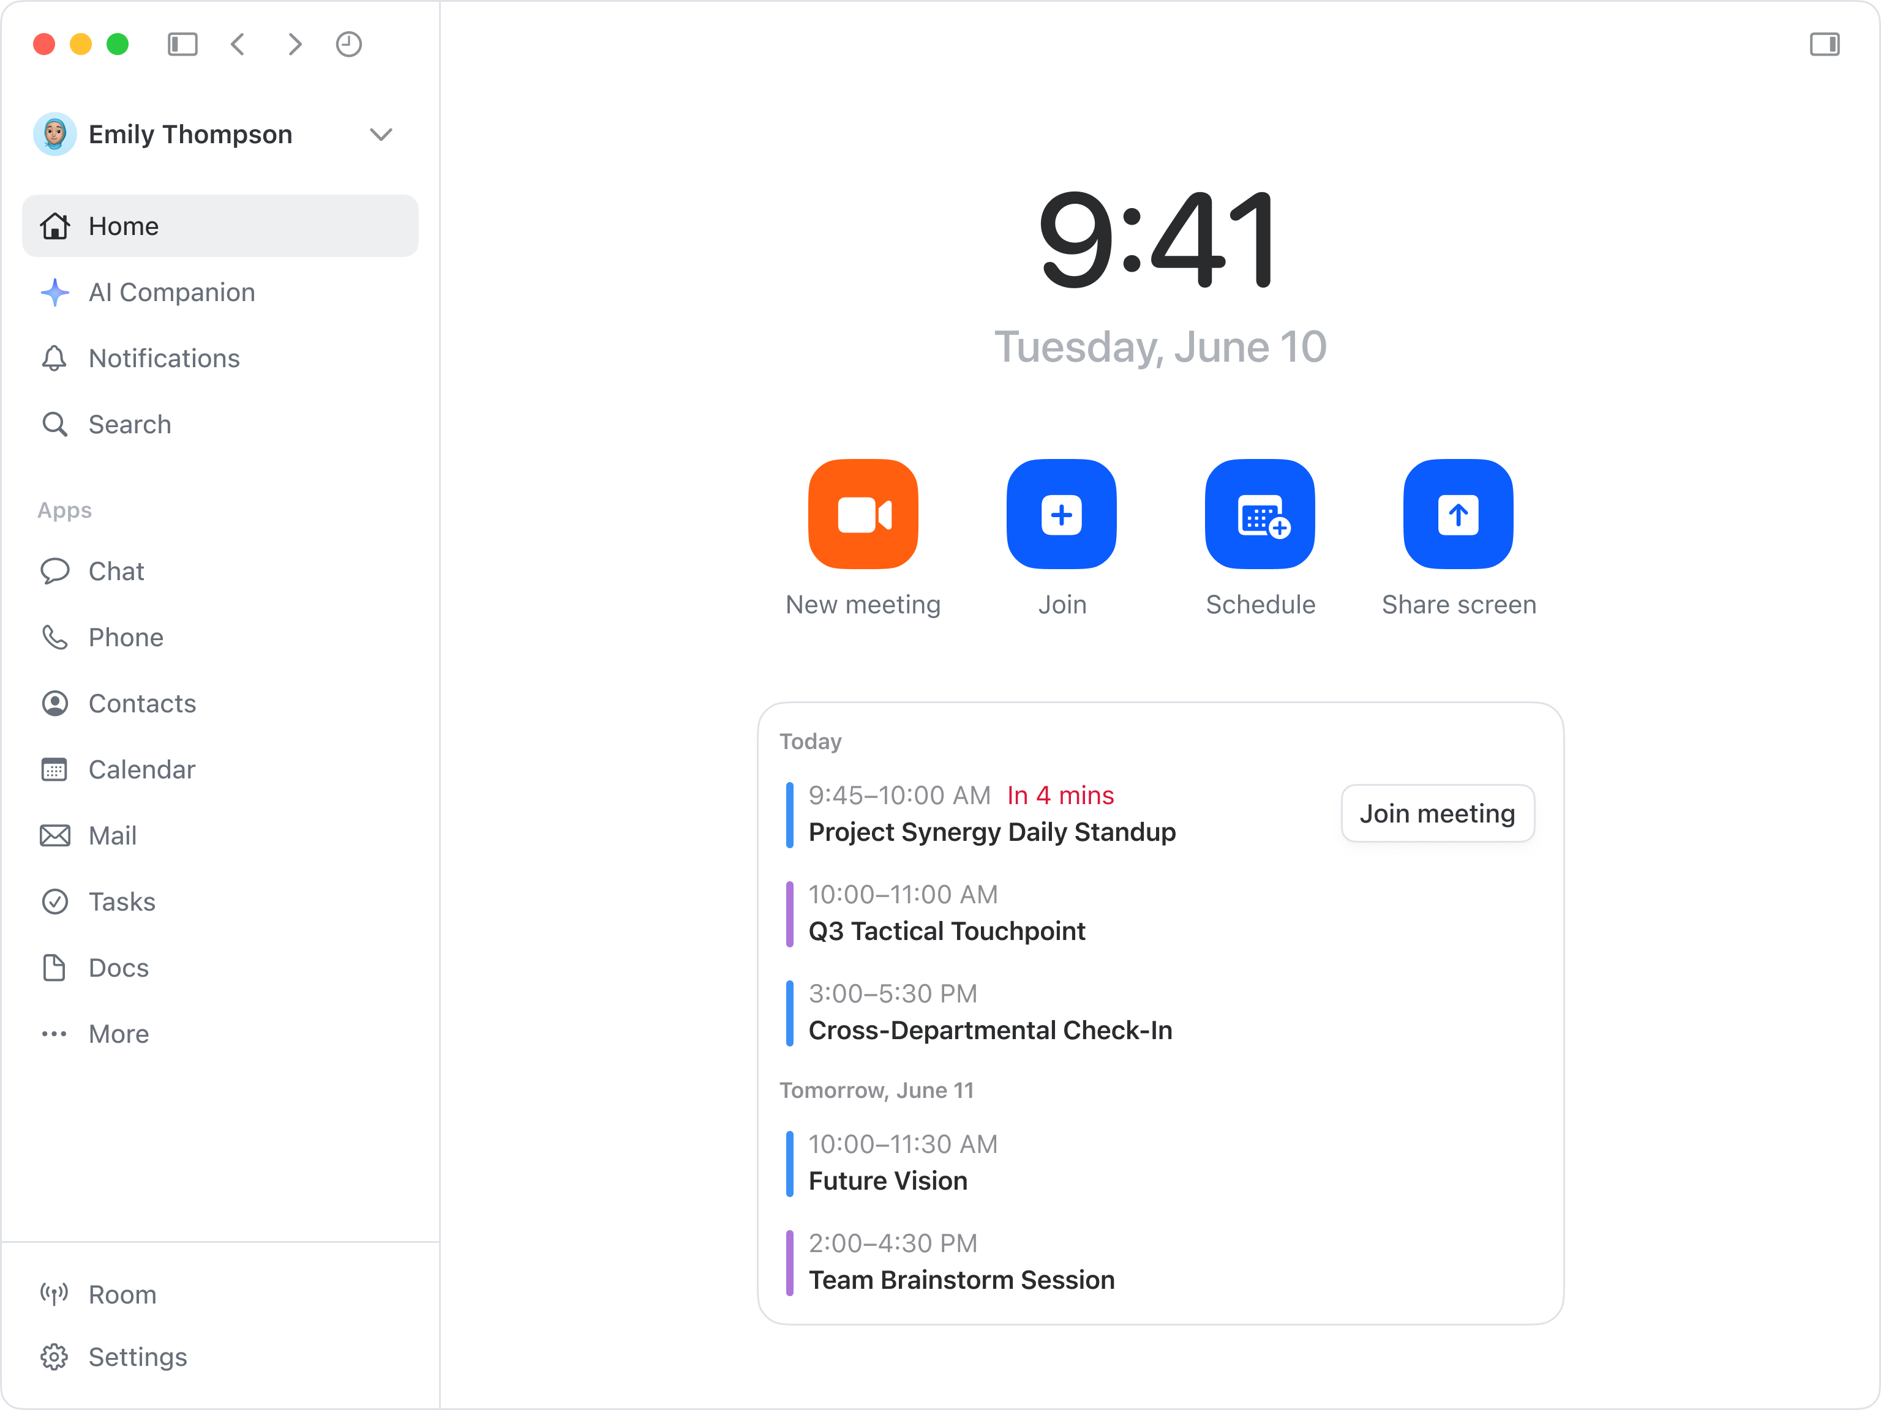Open the Join meeting icon
The image size is (1881, 1410).
[1061, 513]
